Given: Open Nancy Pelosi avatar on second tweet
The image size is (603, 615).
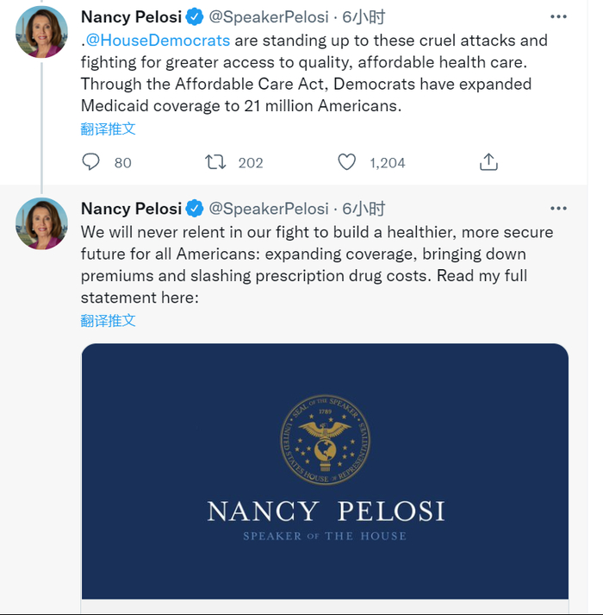Looking at the screenshot, I should 41,223.
